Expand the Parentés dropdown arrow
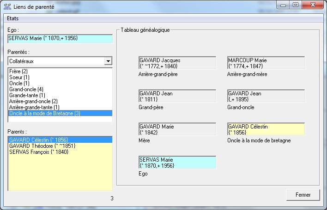Image resolution: width=327 pixels, height=210 pixels. [x=108, y=61]
